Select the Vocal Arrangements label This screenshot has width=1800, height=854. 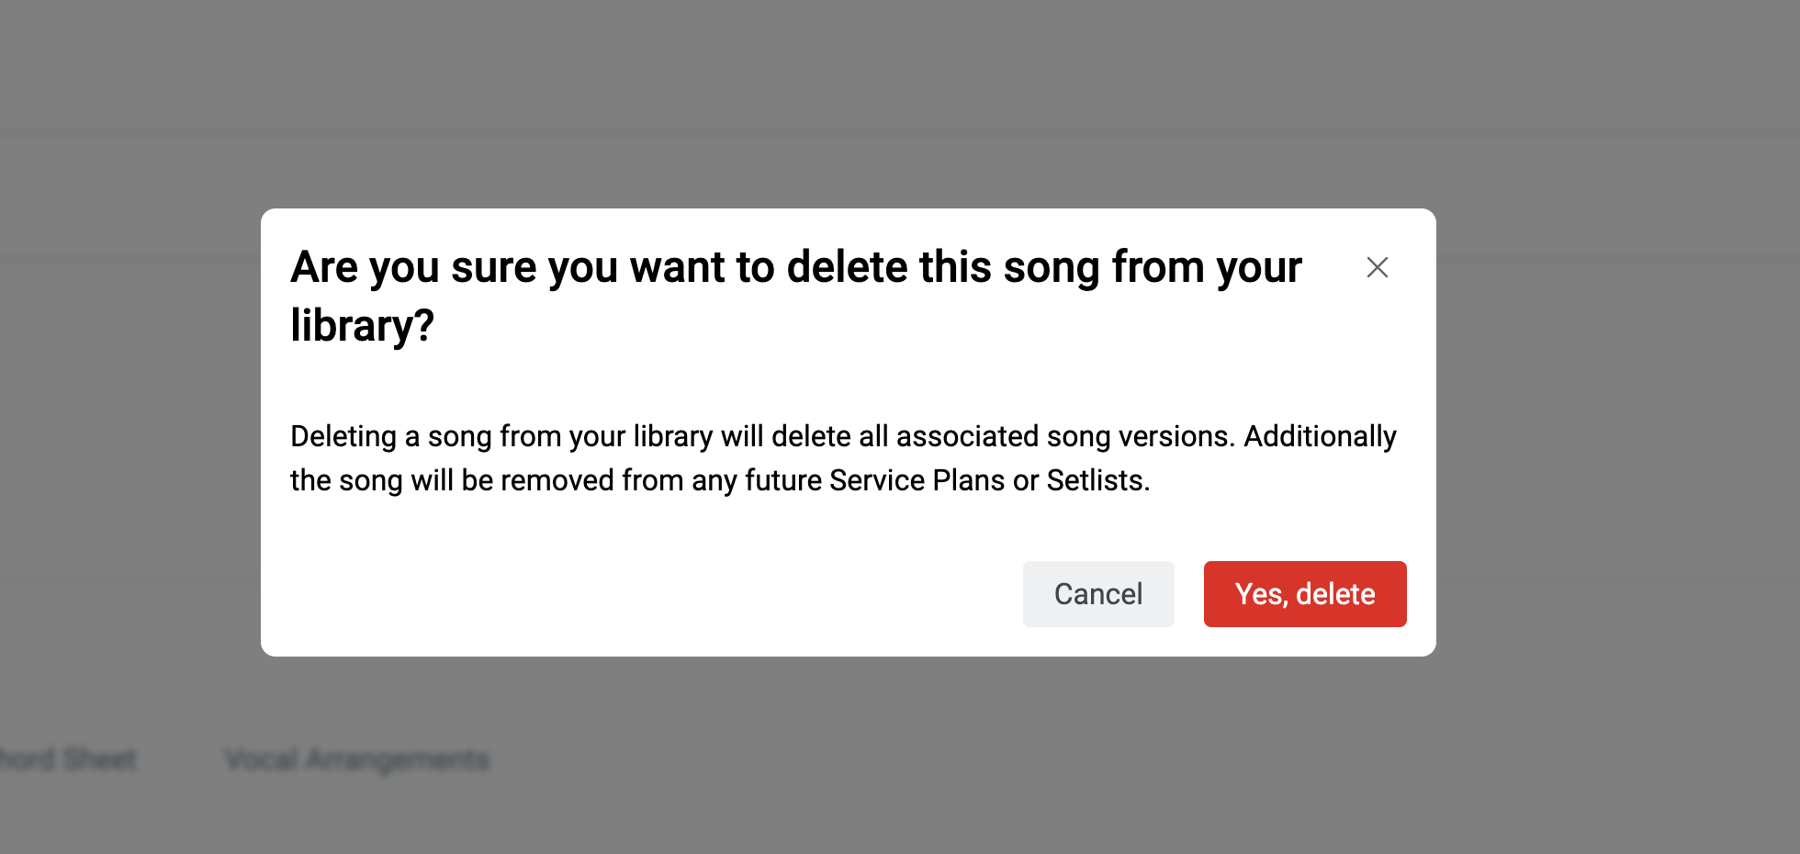click(x=357, y=759)
